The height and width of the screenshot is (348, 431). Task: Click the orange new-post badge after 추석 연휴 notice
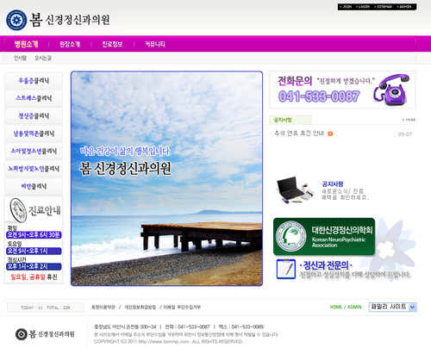pos(330,134)
